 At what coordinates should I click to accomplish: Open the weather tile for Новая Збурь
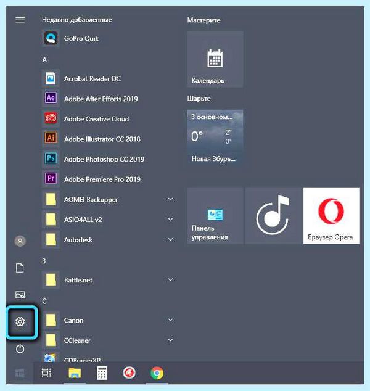215,138
